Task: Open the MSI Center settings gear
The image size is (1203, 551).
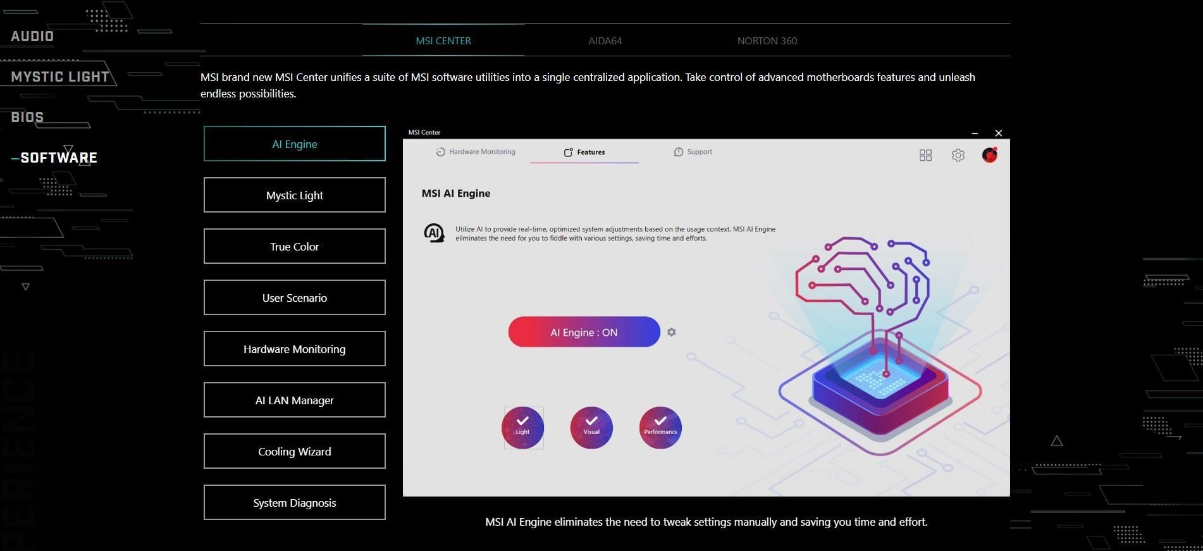Action: [958, 155]
